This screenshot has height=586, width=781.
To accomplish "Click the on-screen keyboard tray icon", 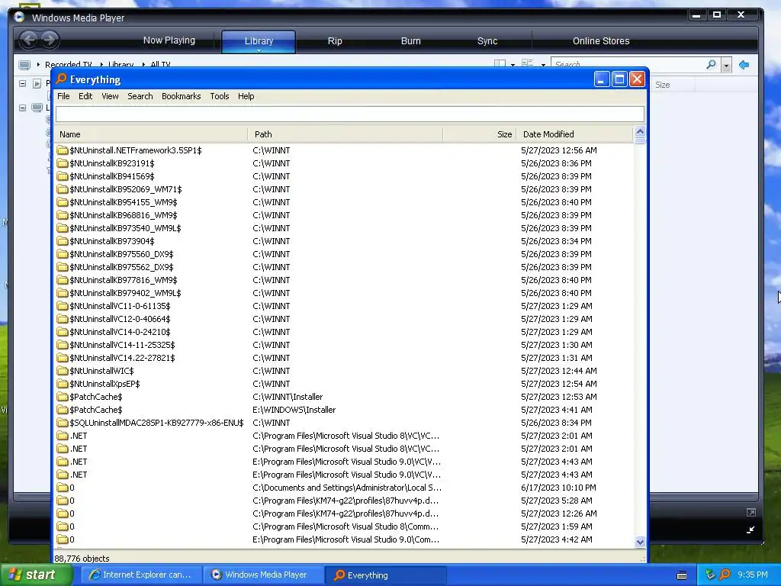I will [682, 575].
